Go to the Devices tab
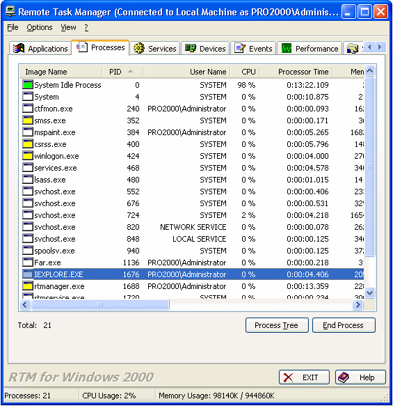This screenshot has height=406, width=393. tap(205, 49)
